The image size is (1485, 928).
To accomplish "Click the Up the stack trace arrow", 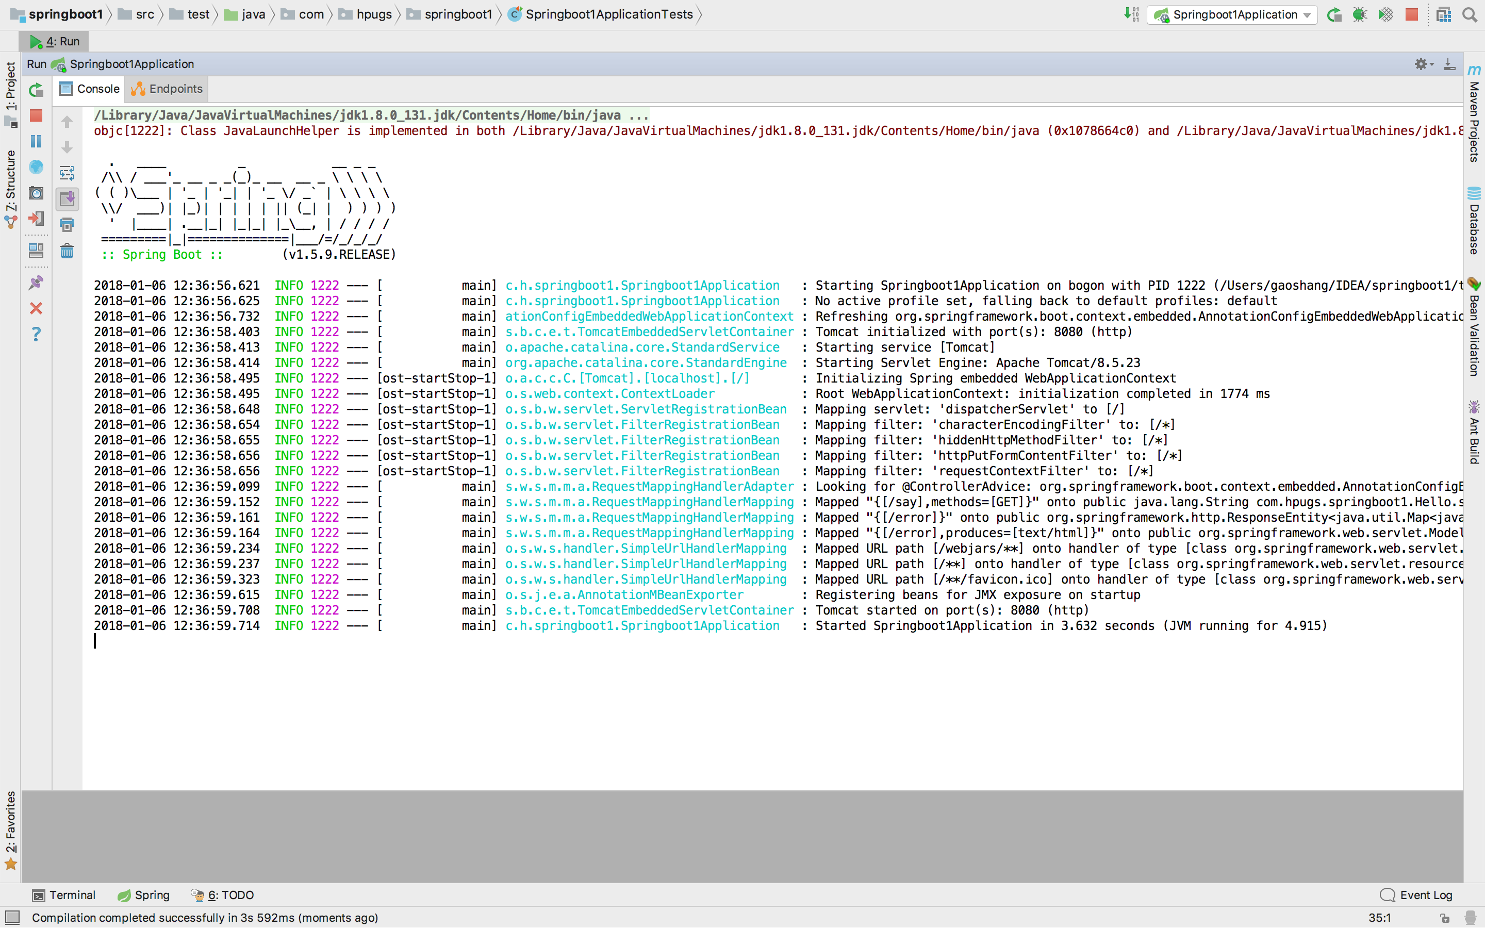I will click(x=67, y=122).
